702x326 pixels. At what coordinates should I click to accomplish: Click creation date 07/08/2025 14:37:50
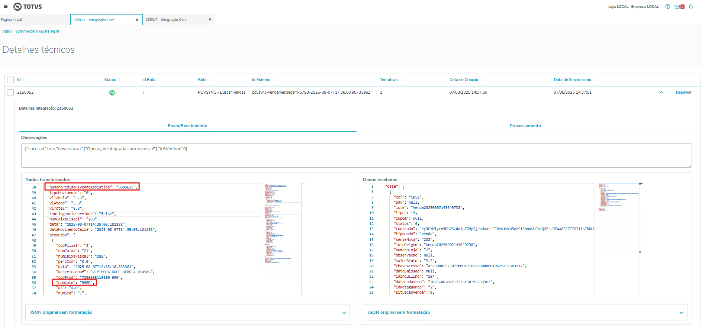[468, 93]
